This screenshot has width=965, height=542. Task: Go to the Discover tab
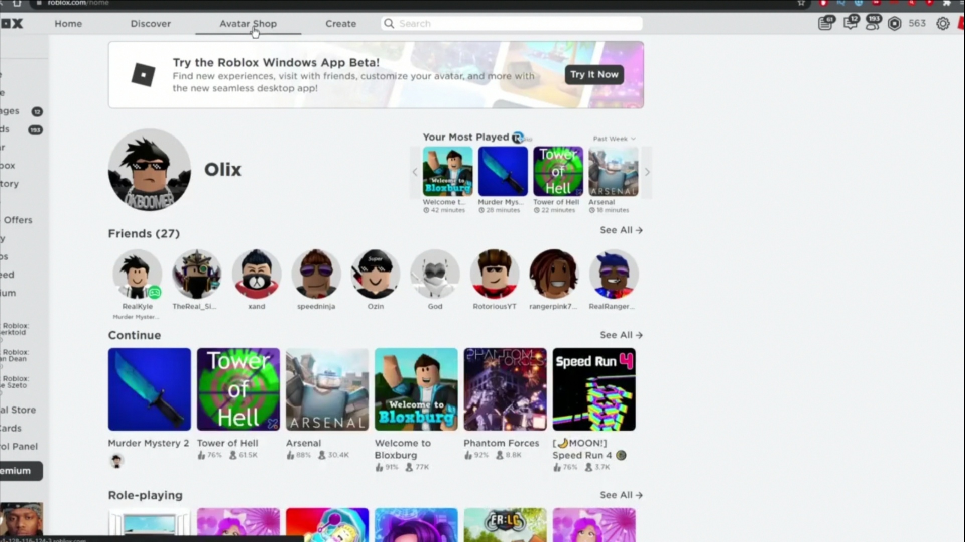coord(151,24)
